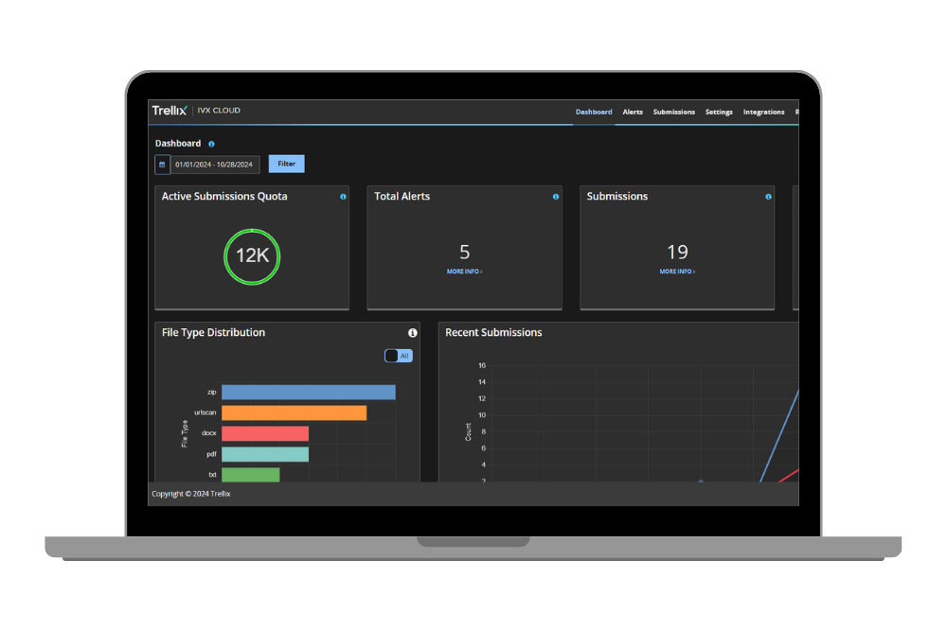The width and height of the screenshot is (947, 631).
Task: Click the IVX CLOUD product label
Action: click(219, 111)
